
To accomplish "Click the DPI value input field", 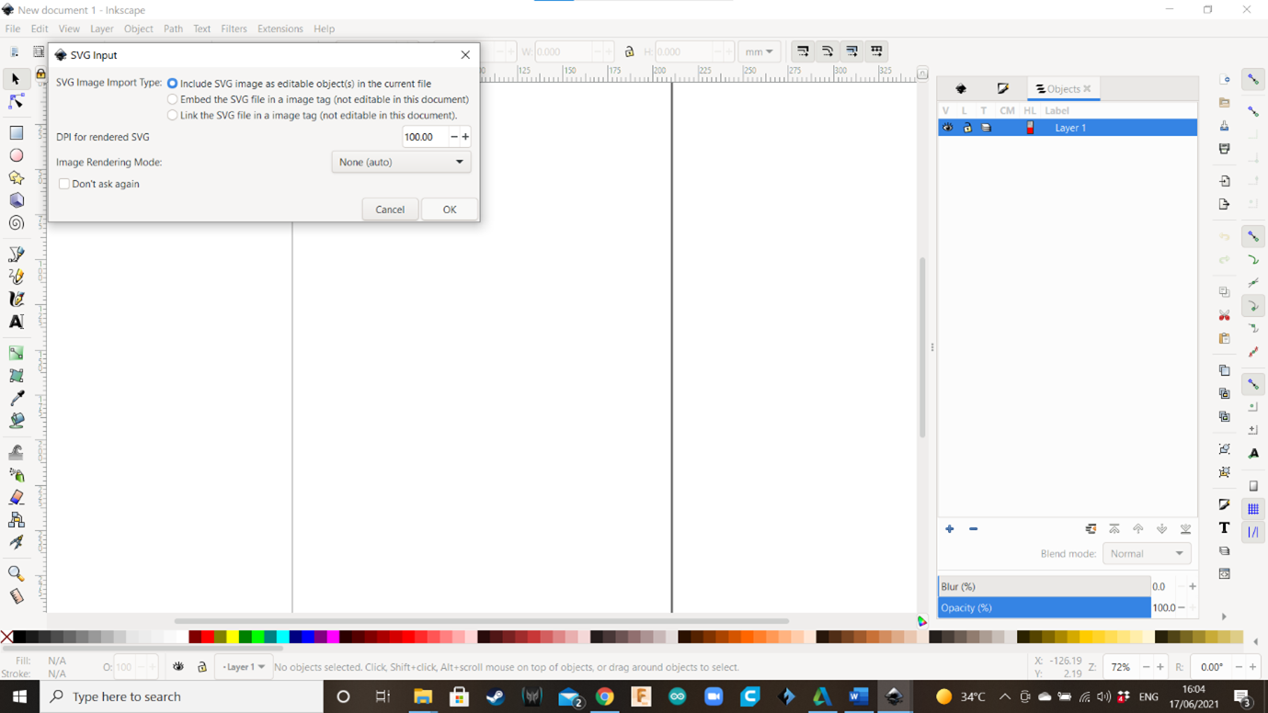I will click(425, 137).
